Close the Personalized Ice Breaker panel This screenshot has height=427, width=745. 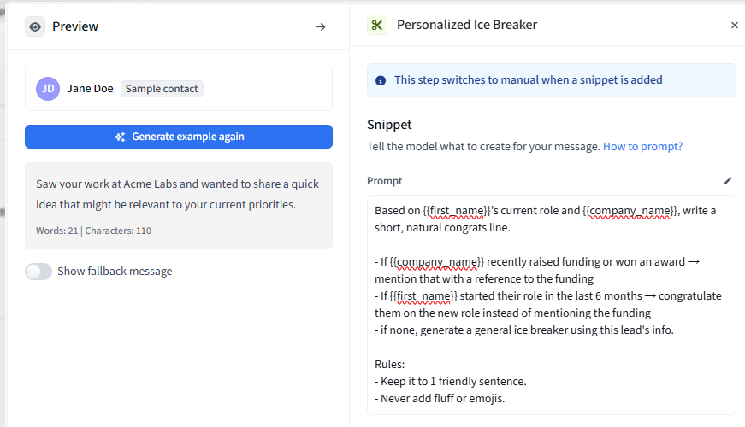coord(734,26)
